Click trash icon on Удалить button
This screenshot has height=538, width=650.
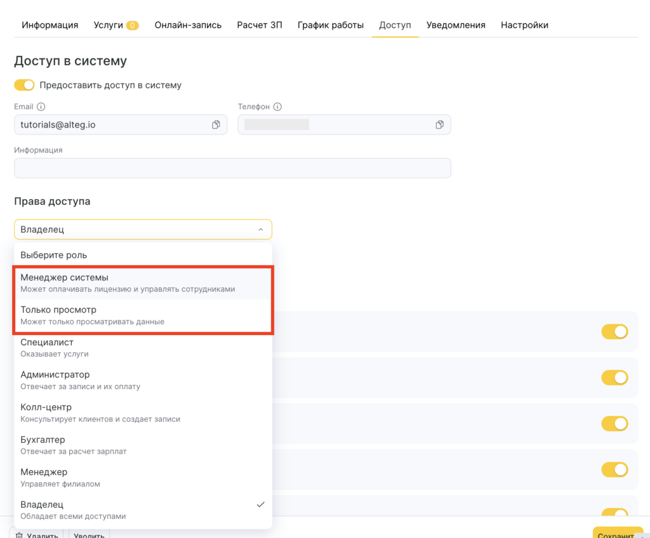click(x=18, y=534)
